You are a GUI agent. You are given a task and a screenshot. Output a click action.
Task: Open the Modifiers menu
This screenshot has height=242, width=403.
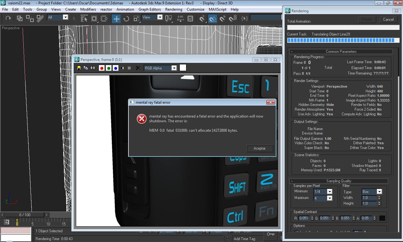(88, 9)
